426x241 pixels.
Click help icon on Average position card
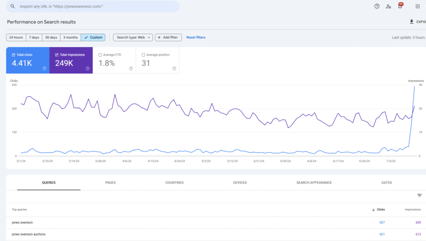coord(174,69)
